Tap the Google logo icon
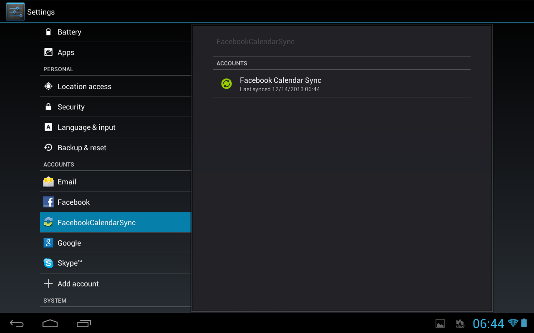The width and height of the screenshot is (534, 333). [x=48, y=243]
